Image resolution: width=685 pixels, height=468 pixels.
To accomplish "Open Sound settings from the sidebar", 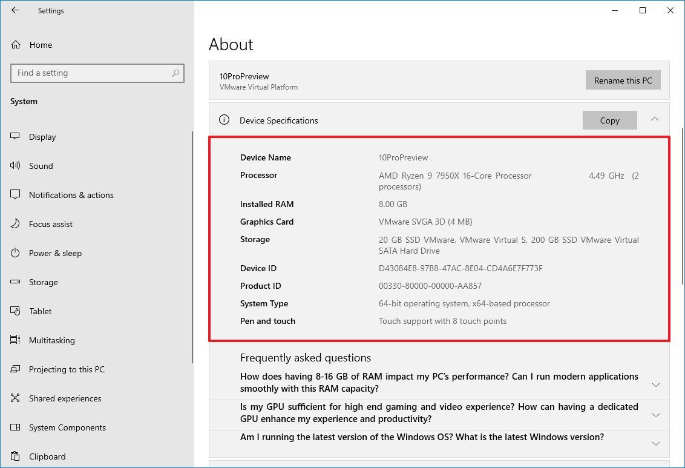I will pyautogui.click(x=15, y=166).
